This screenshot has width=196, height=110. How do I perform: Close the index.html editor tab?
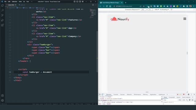[16, 5]
